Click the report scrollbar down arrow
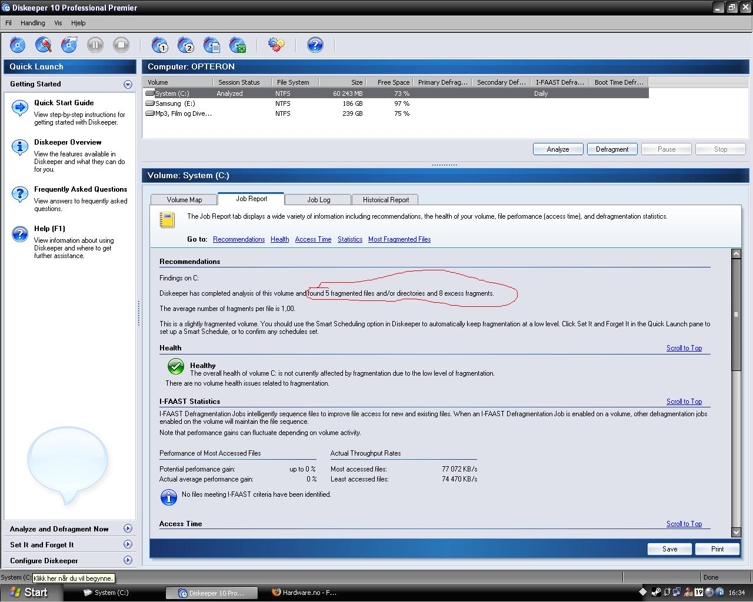The width and height of the screenshot is (753, 602). tap(736, 532)
